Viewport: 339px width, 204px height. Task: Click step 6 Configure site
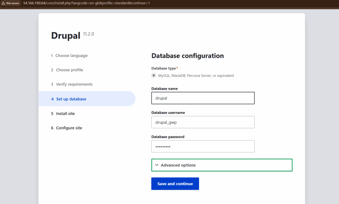tap(67, 128)
